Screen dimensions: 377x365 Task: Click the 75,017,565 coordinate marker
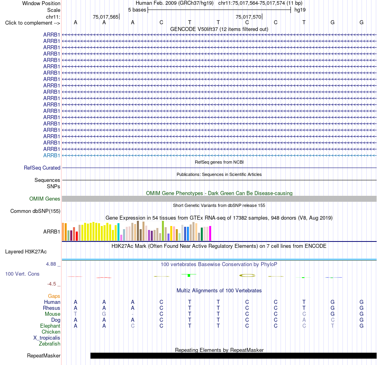point(106,17)
